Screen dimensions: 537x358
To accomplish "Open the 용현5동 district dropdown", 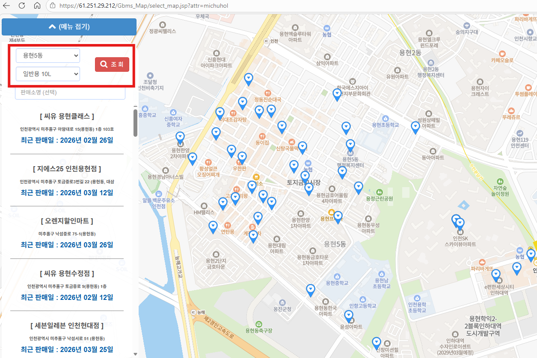I will [48, 56].
